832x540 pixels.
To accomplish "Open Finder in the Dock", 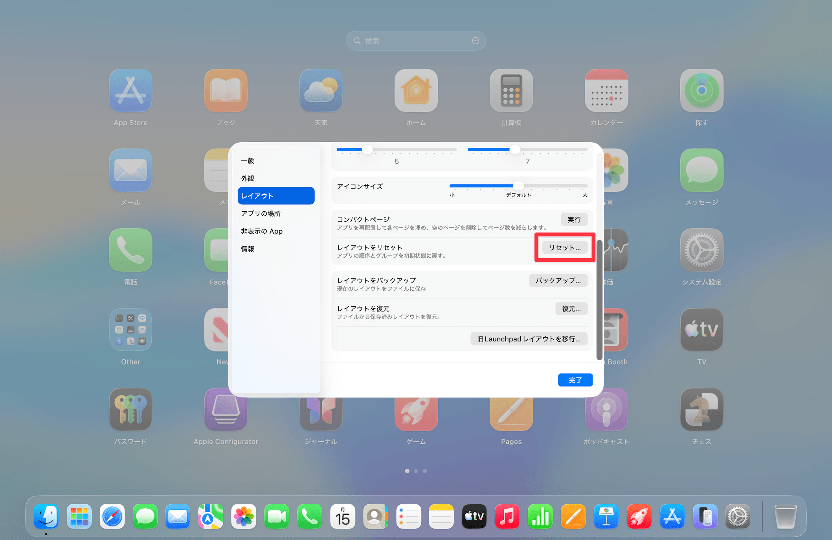I will click(x=46, y=516).
